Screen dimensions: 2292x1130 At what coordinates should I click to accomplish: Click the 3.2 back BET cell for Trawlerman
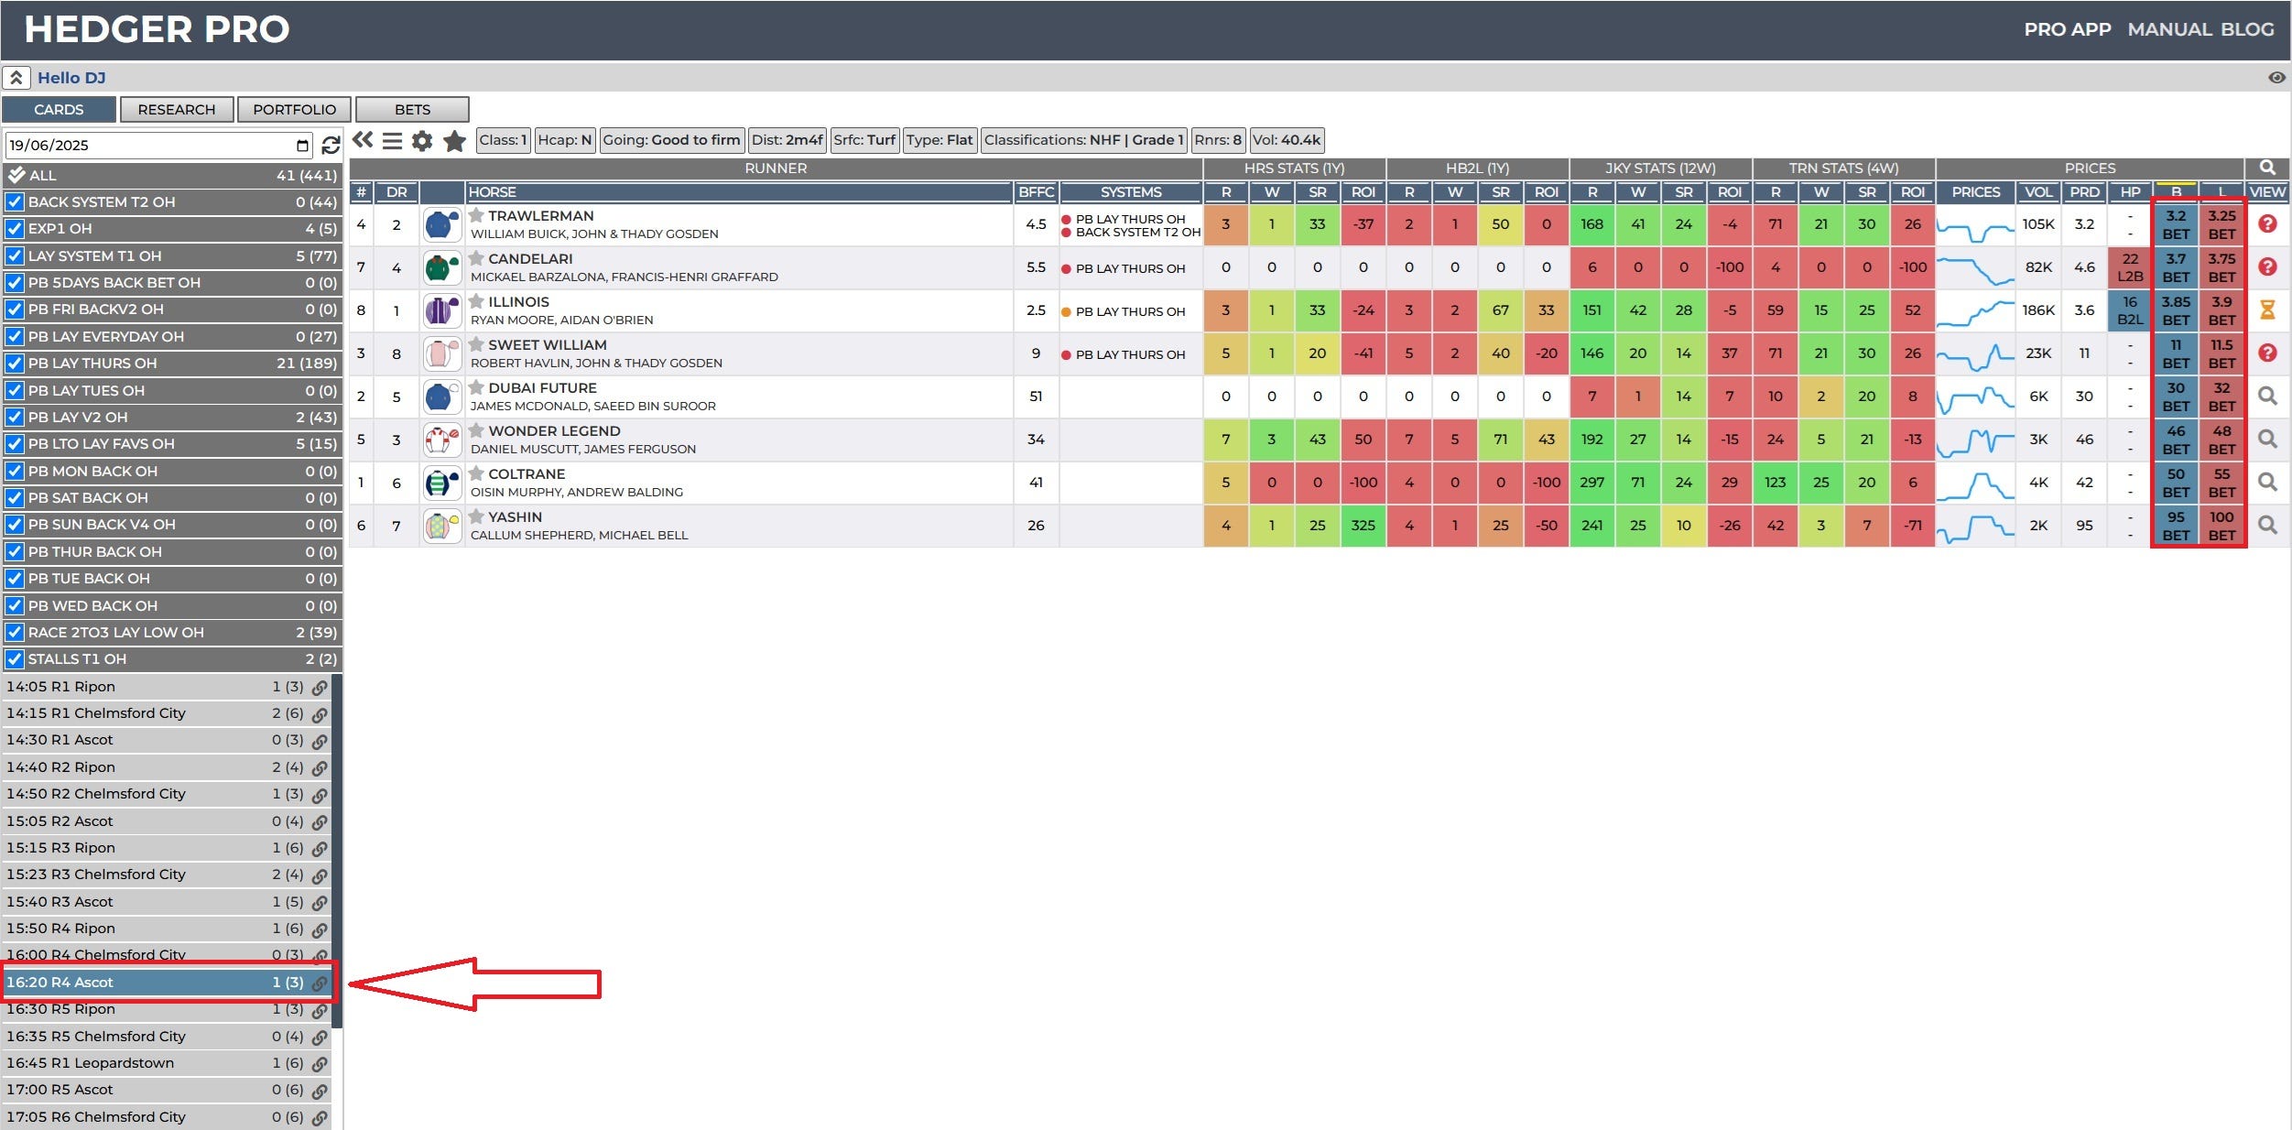tap(2175, 224)
